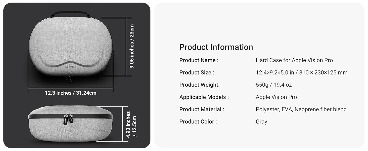The width and height of the screenshot is (368, 151).
Task: Click the 9.06 inches / 23cm height label
Action: pos(132,46)
